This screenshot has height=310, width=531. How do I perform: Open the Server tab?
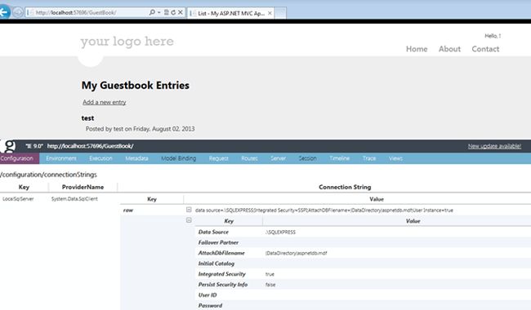(x=278, y=158)
